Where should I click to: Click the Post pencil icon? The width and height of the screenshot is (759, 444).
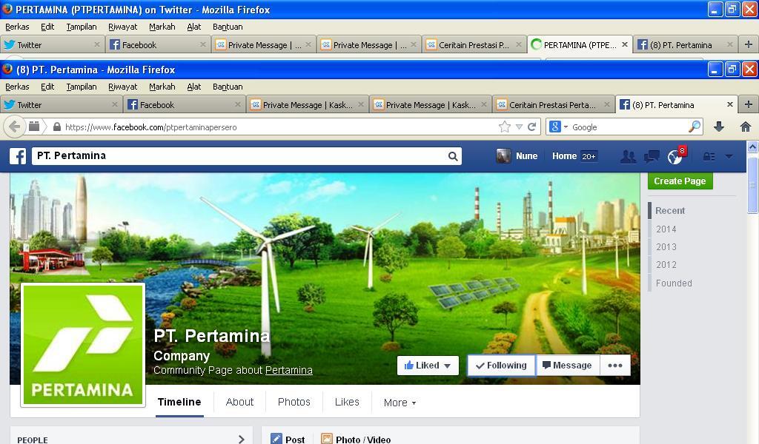tap(276, 439)
